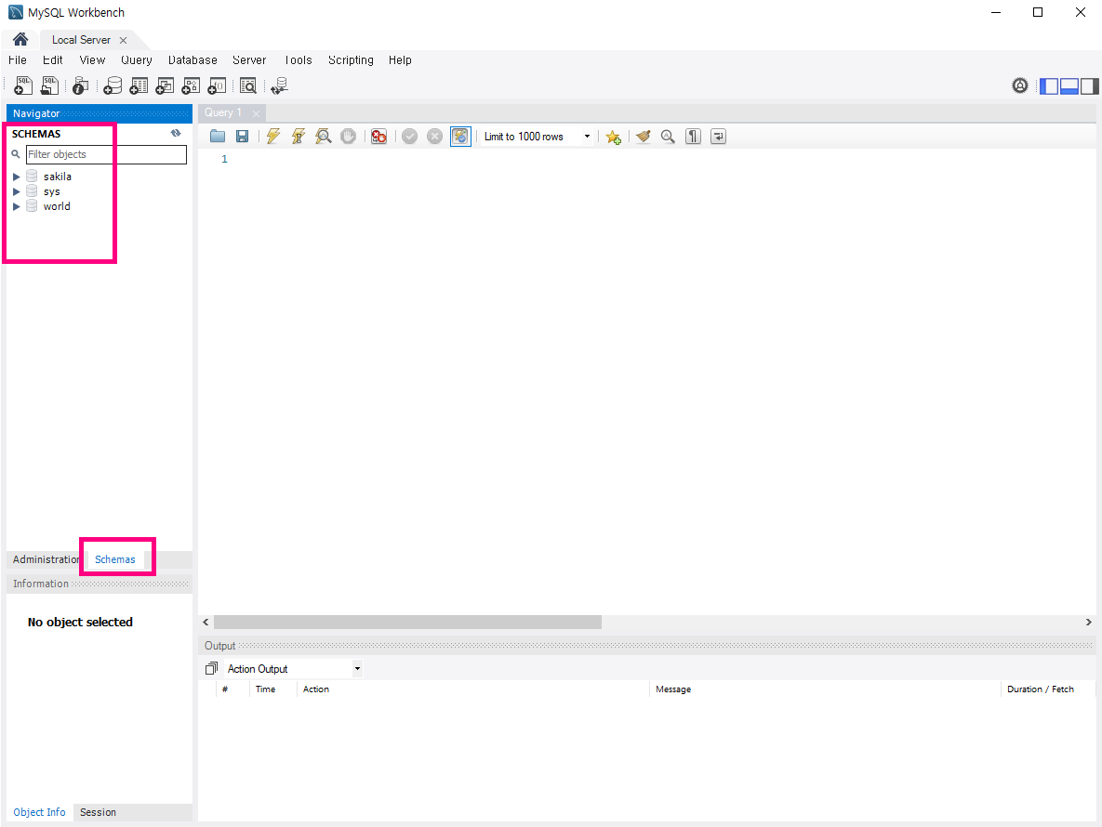Open a SQL script file icon
The height and width of the screenshot is (827, 1102).
pyautogui.click(x=49, y=85)
